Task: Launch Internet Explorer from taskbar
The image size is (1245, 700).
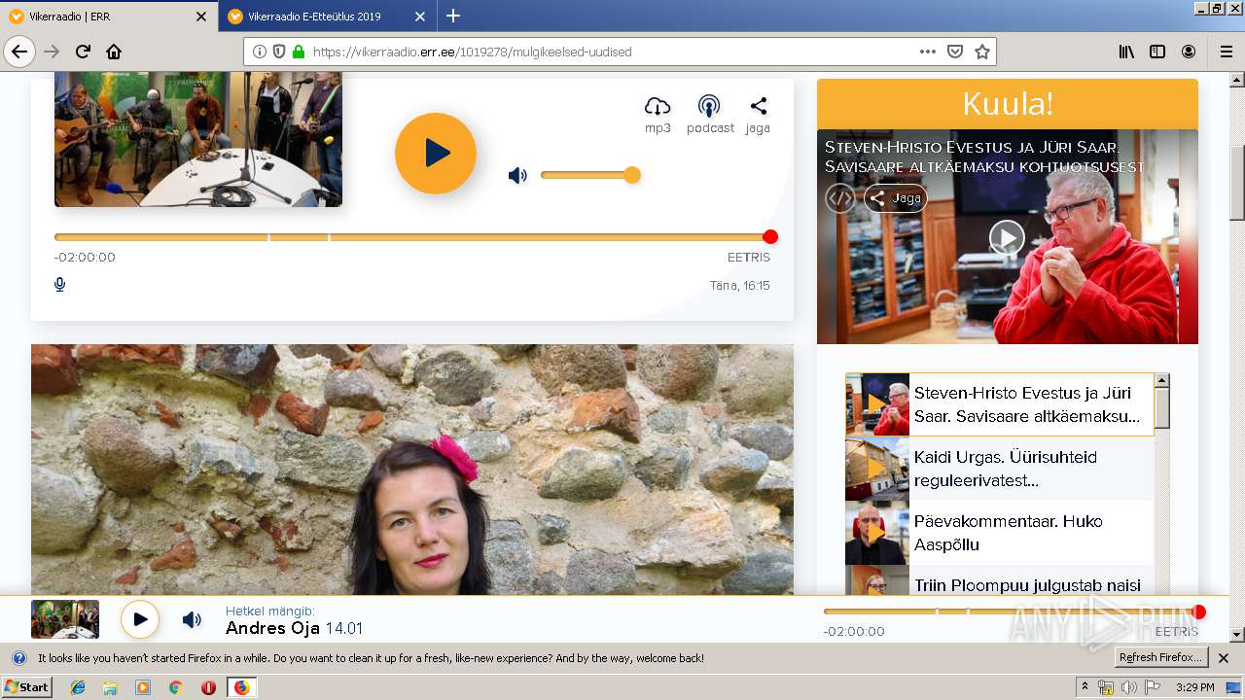Action: click(x=78, y=687)
